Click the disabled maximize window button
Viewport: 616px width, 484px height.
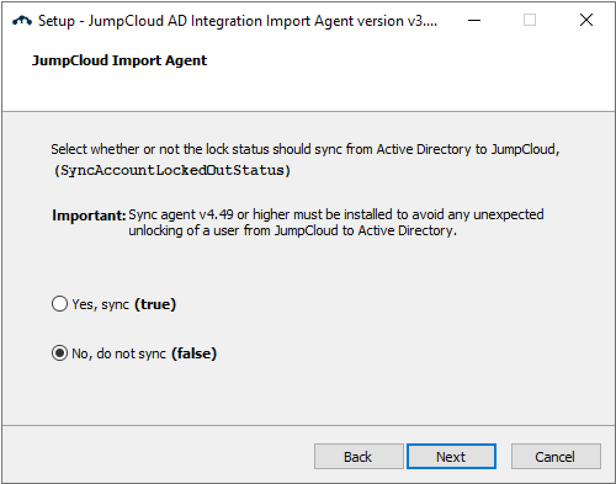coord(530,20)
